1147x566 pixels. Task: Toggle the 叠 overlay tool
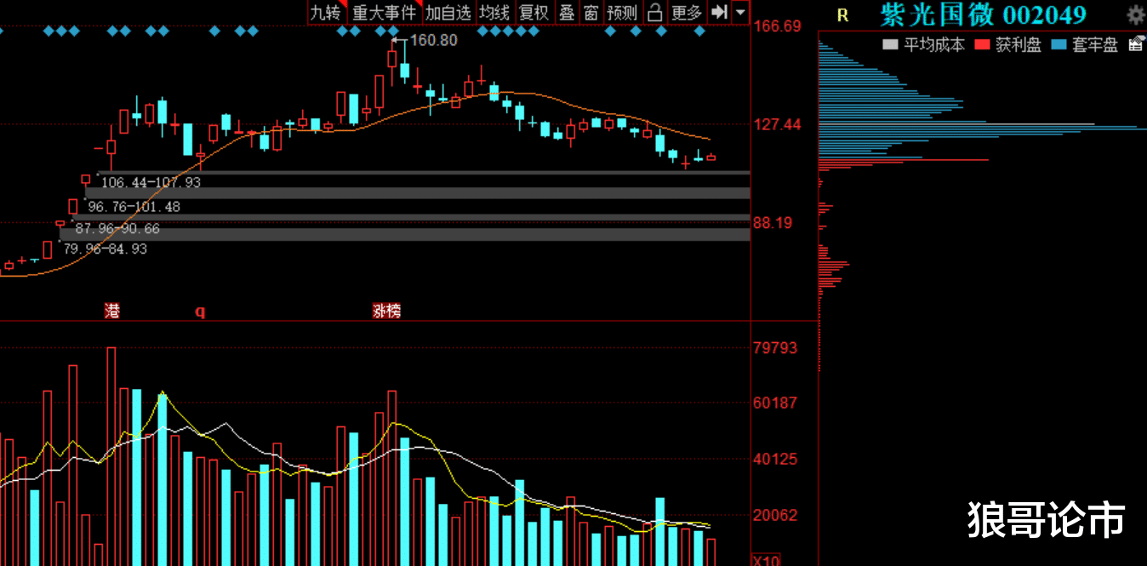point(567,12)
